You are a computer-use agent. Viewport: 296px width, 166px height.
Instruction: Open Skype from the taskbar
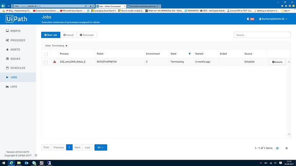click(x=34, y=163)
